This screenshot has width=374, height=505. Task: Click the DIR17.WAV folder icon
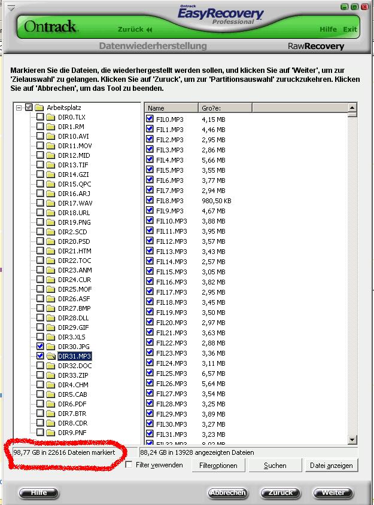pyautogui.click(x=50, y=203)
